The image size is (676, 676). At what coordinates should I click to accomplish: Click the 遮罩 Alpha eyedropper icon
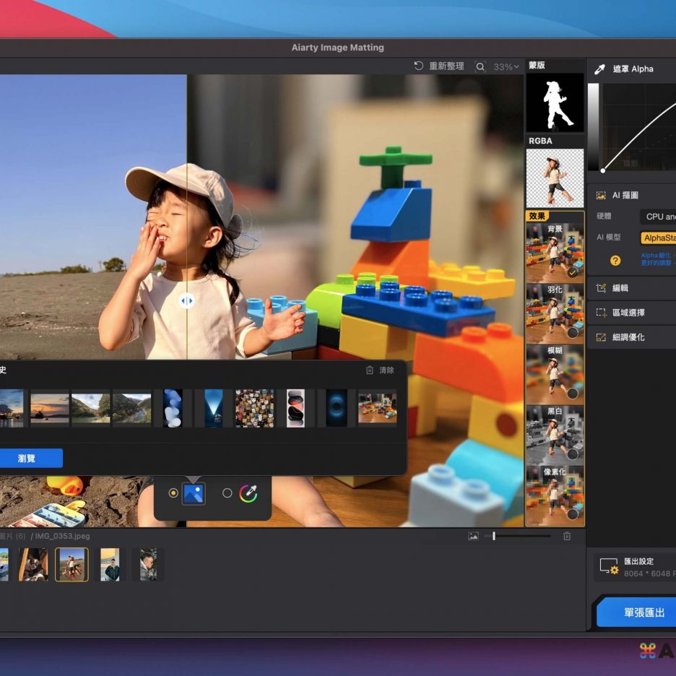(x=599, y=69)
